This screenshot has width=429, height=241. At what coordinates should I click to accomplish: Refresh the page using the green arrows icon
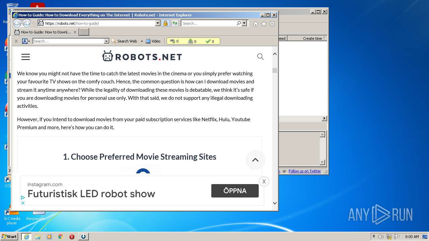tap(175, 23)
